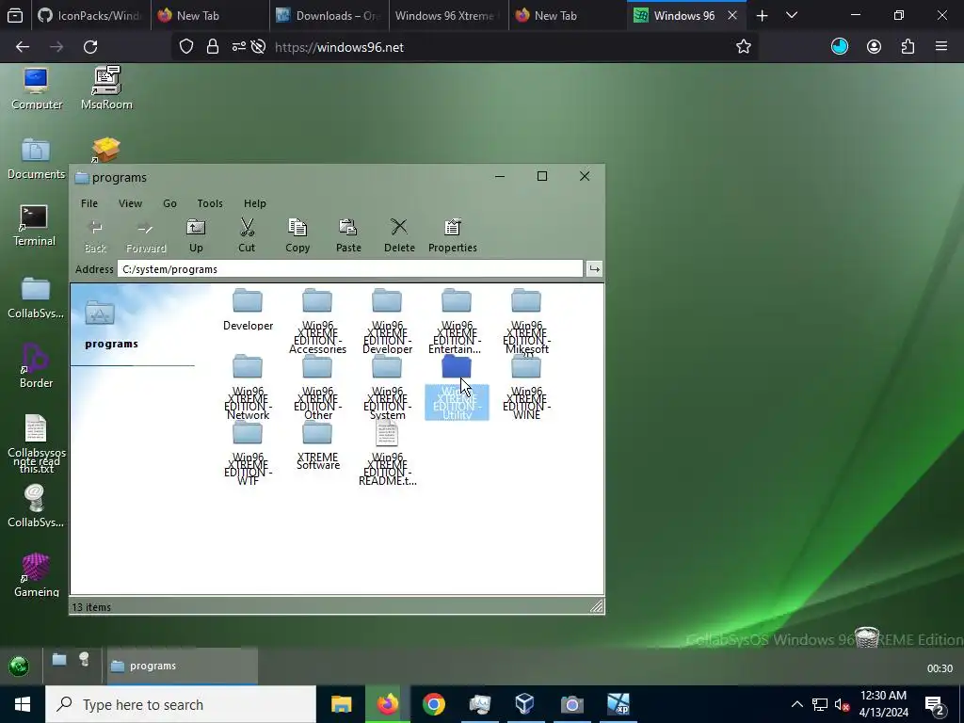
Task: Open Properties from the toolbar
Action: pos(453,235)
